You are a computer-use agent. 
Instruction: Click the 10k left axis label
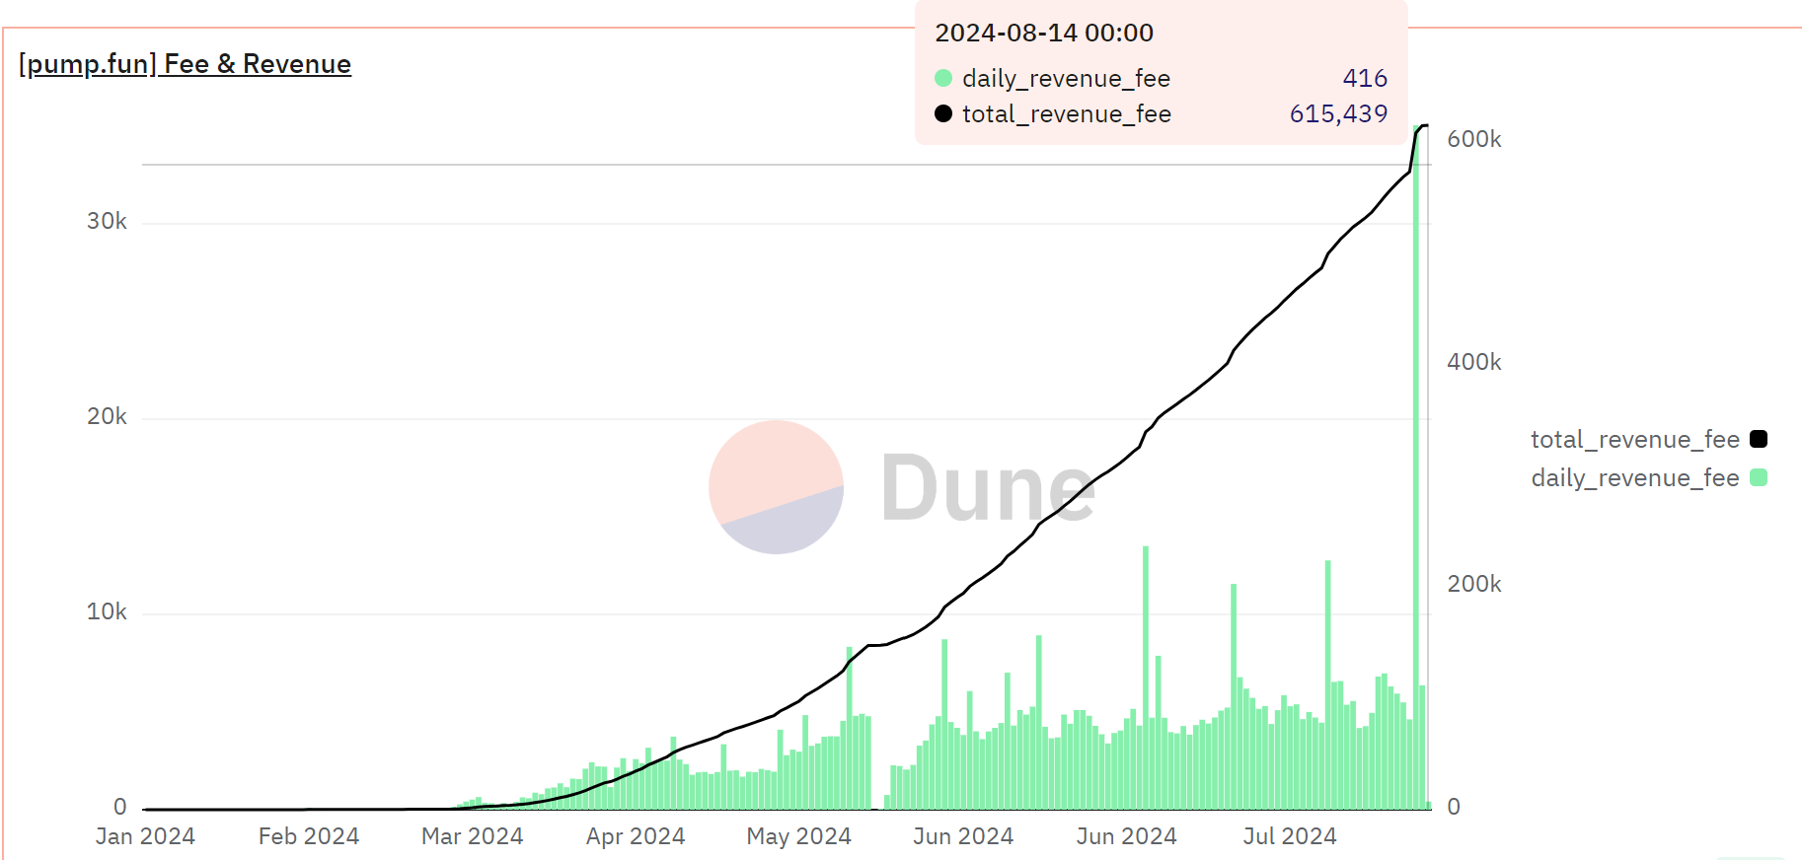click(x=107, y=611)
